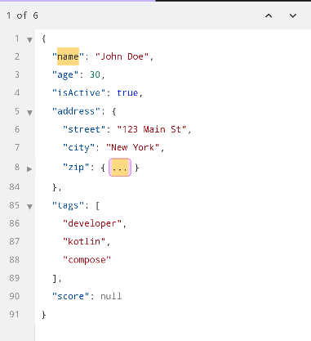Click the "tags" key

[68, 205]
